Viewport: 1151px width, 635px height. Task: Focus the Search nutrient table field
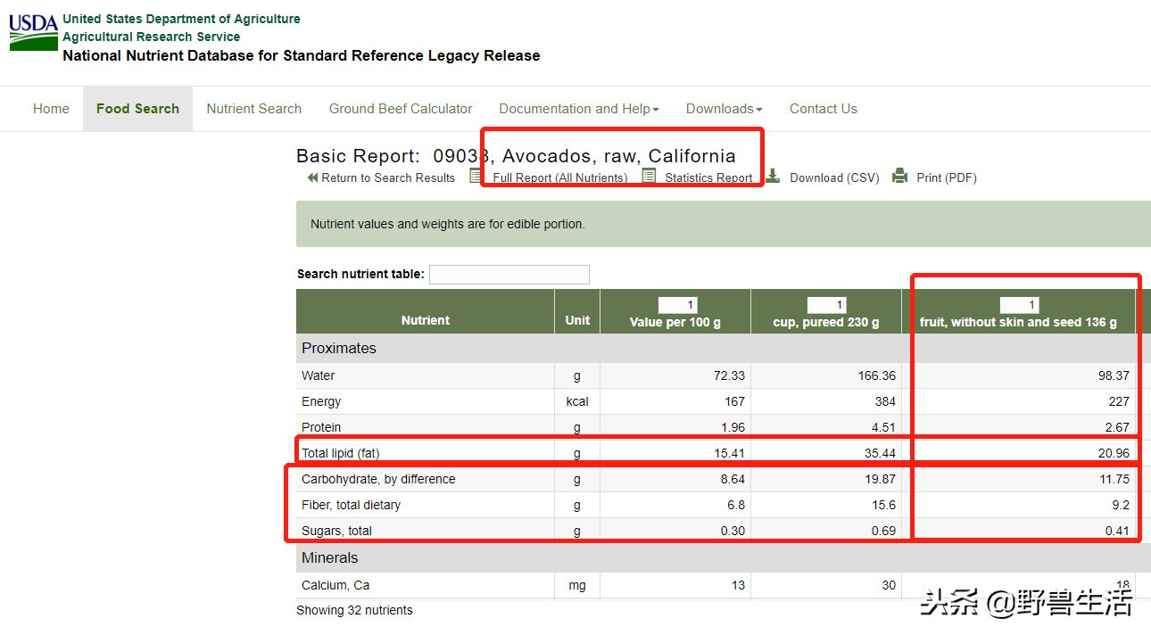point(509,275)
